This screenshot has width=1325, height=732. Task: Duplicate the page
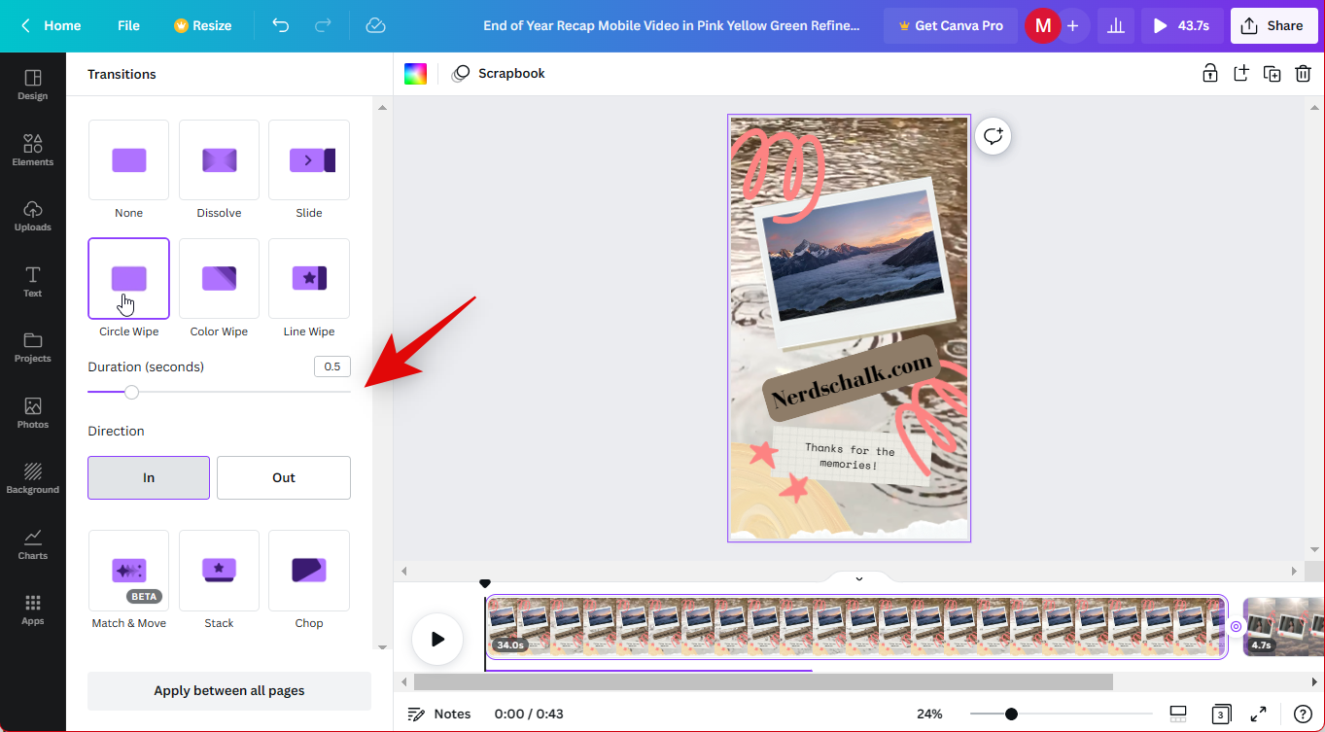pos(1273,73)
